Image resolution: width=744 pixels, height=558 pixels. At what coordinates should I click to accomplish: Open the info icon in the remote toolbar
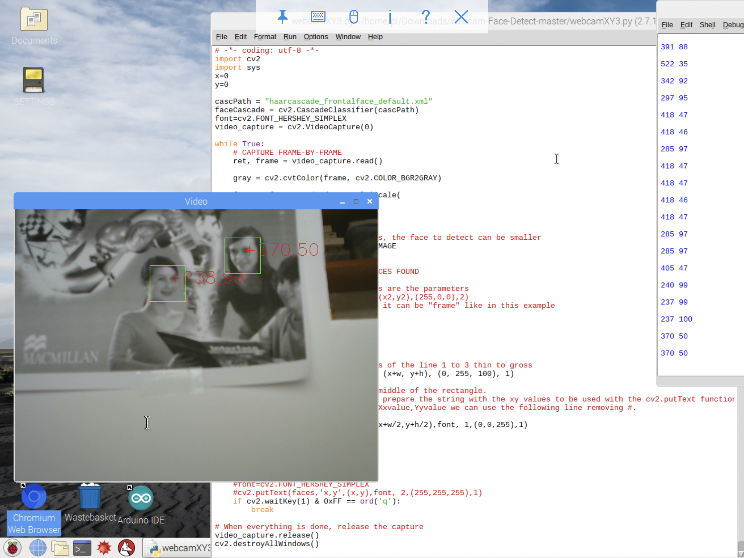(390, 17)
